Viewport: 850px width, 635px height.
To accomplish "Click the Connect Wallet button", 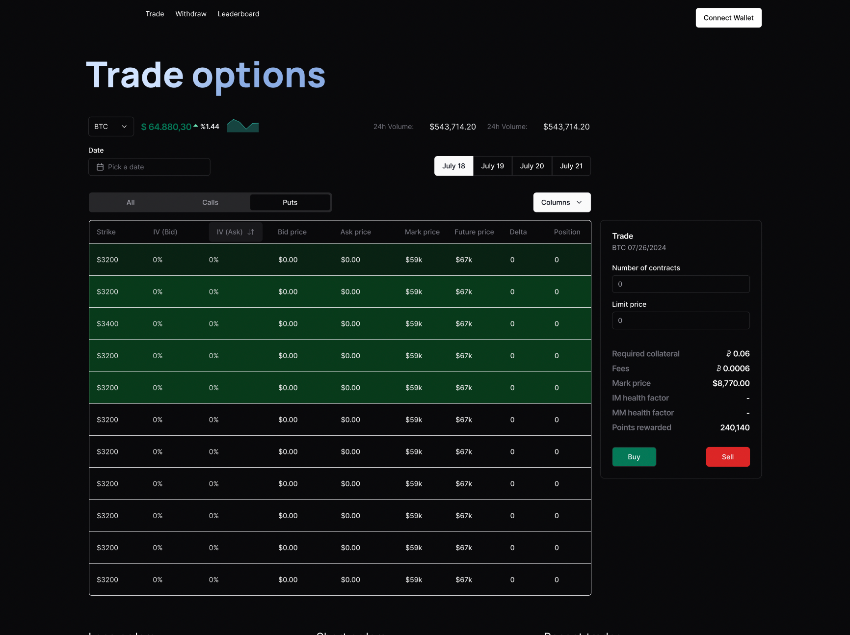I will pyautogui.click(x=728, y=18).
